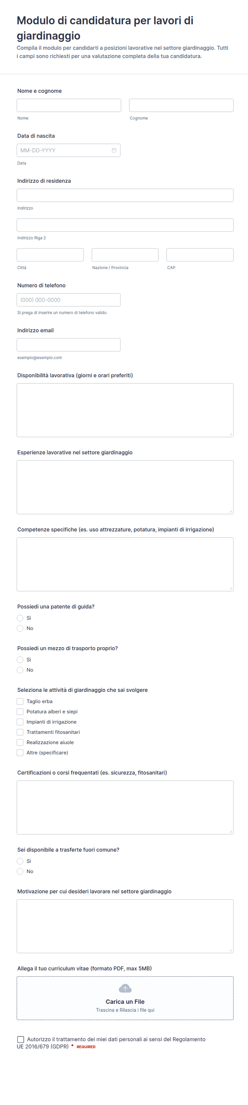This screenshot has height=1105, width=248.
Task: Tick Altre (specificare) checkbox
Action: pyautogui.click(x=20, y=752)
